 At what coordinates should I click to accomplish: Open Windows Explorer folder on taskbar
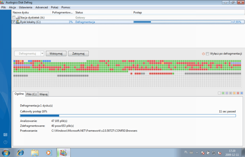click(35, 153)
